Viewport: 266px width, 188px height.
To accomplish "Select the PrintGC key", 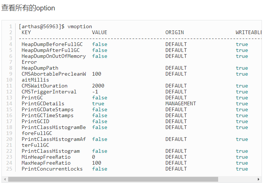I will click(x=32, y=98).
